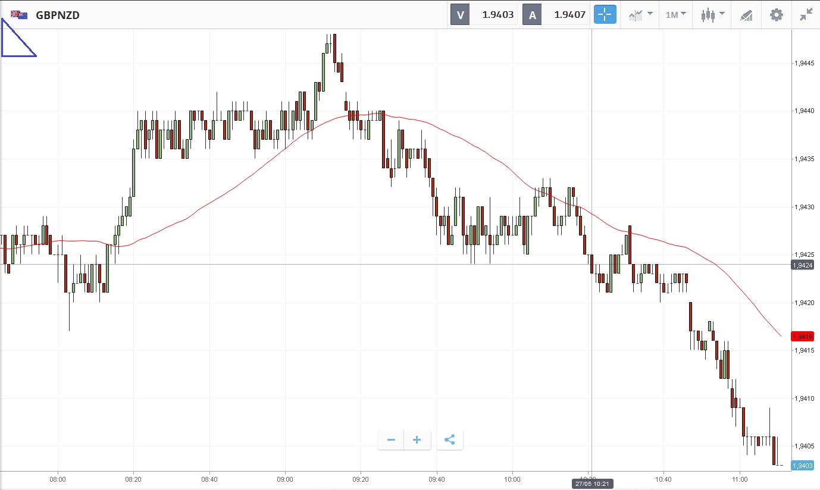
Task: Expand the 1M timeframe dropdown
Action: pos(675,15)
